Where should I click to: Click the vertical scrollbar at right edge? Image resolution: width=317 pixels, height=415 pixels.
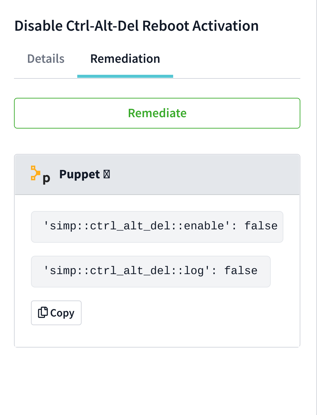[x=316, y=207]
